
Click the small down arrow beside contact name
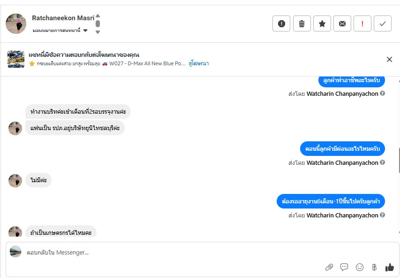pos(98,32)
